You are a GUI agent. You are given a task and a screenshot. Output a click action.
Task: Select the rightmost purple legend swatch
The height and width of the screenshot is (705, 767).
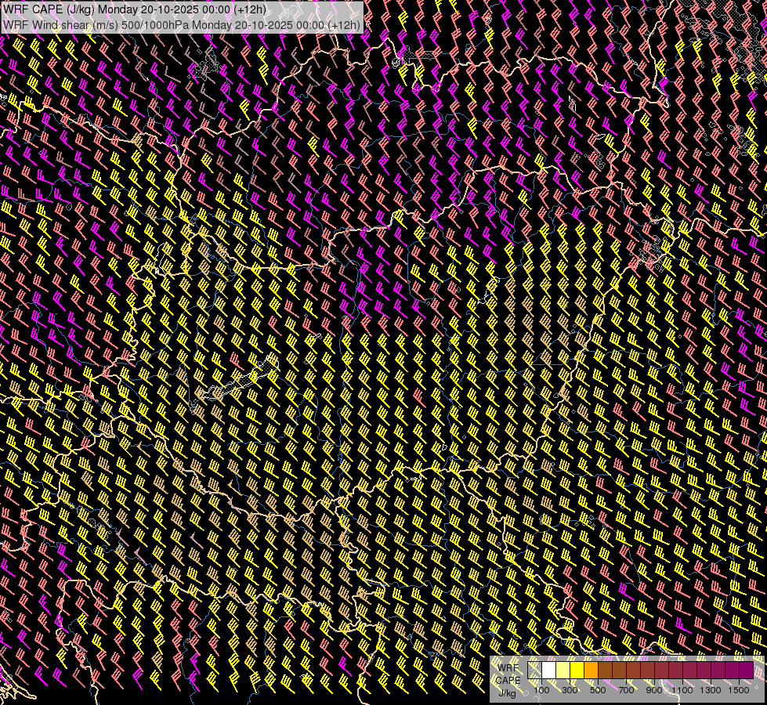[x=746, y=671]
